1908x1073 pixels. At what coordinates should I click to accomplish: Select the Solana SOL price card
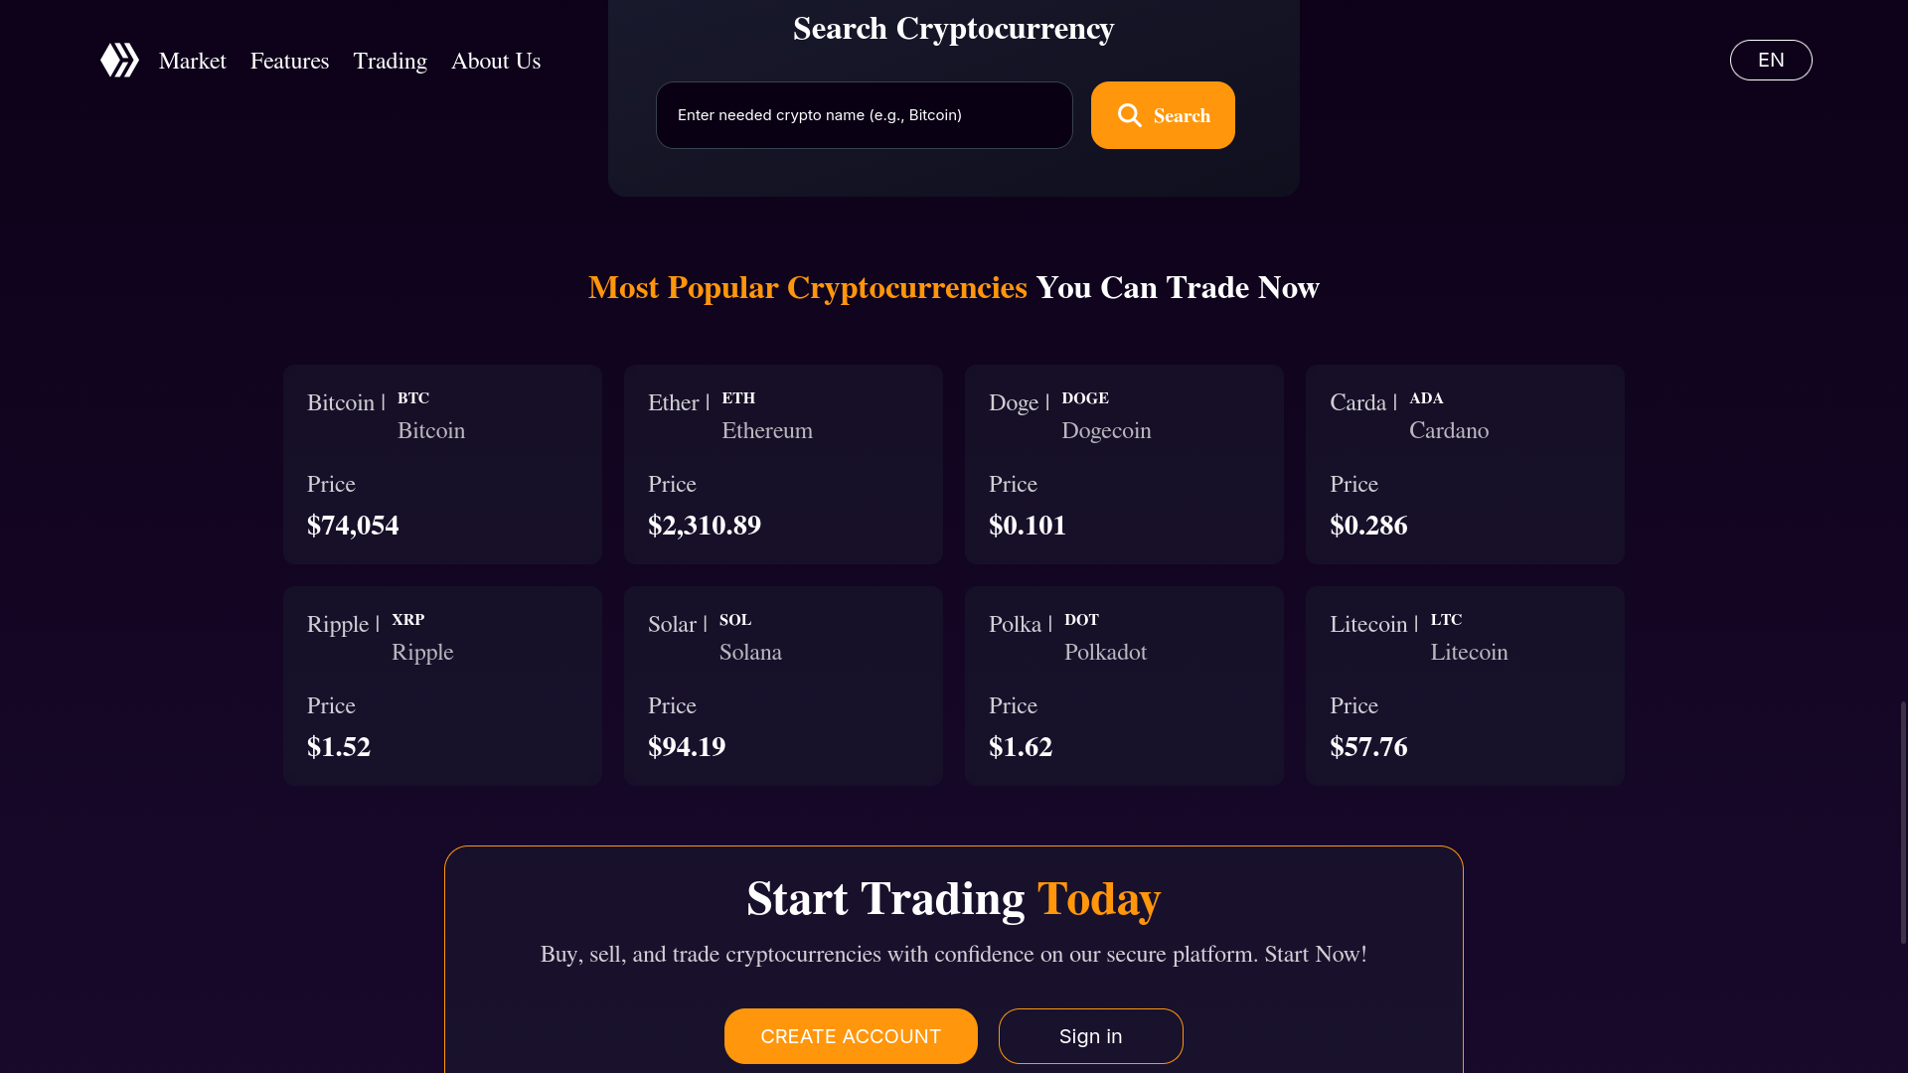(x=783, y=685)
